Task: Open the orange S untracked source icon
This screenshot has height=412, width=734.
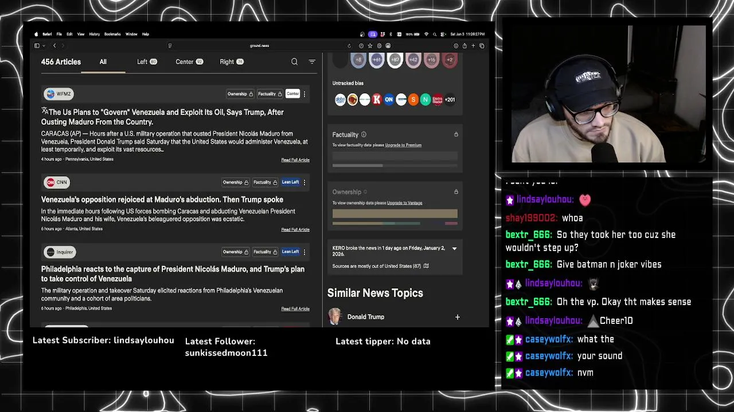Action: tap(413, 100)
